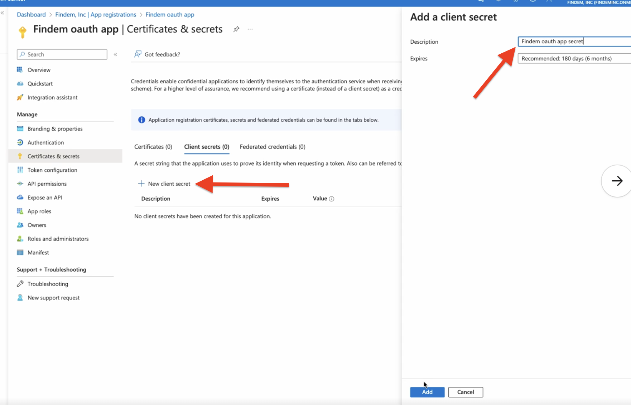Cancel adding the client secret
Screen dimensions: 631x405
[466, 392]
